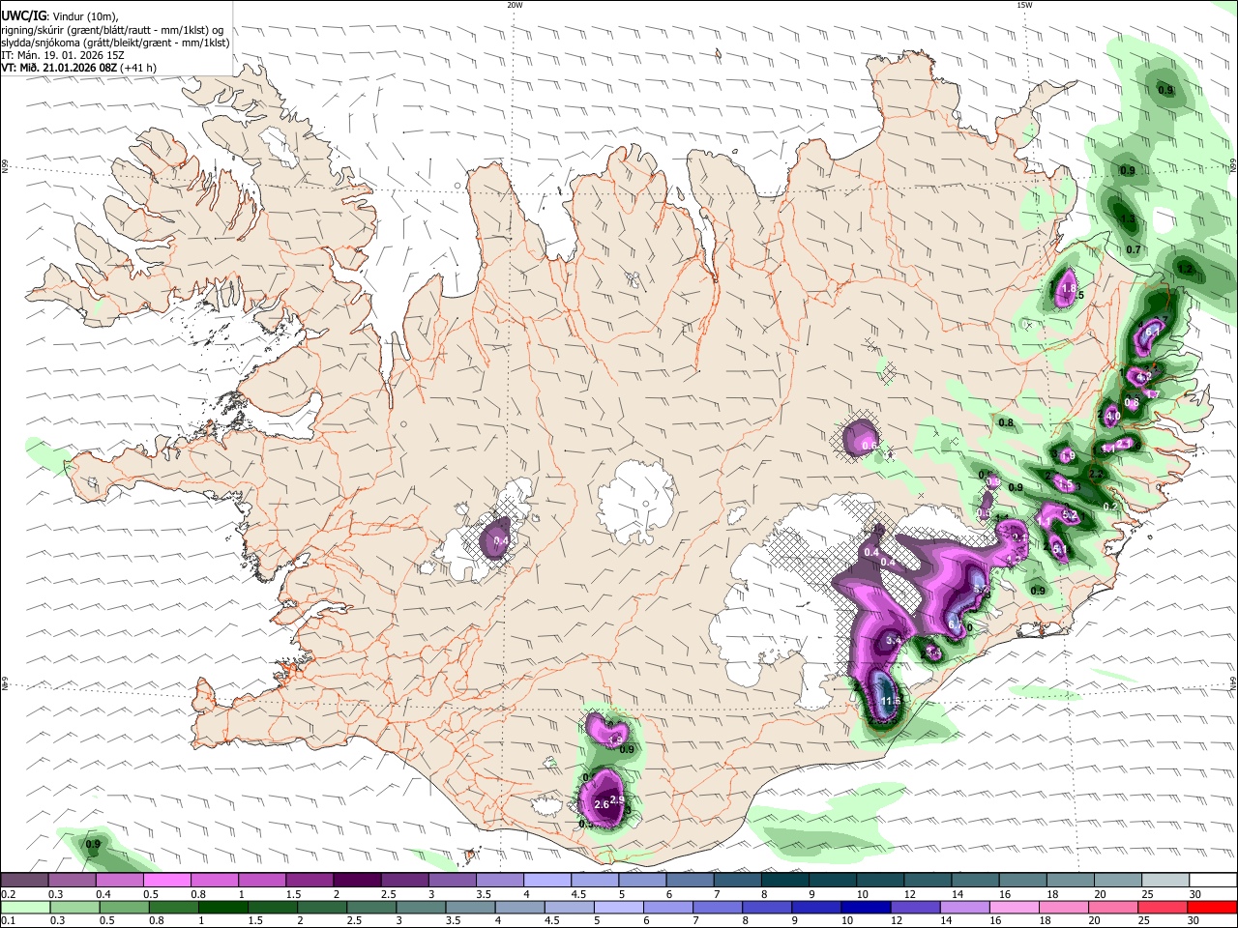Click the 3.4 snowfall value on the map

pos(894,640)
